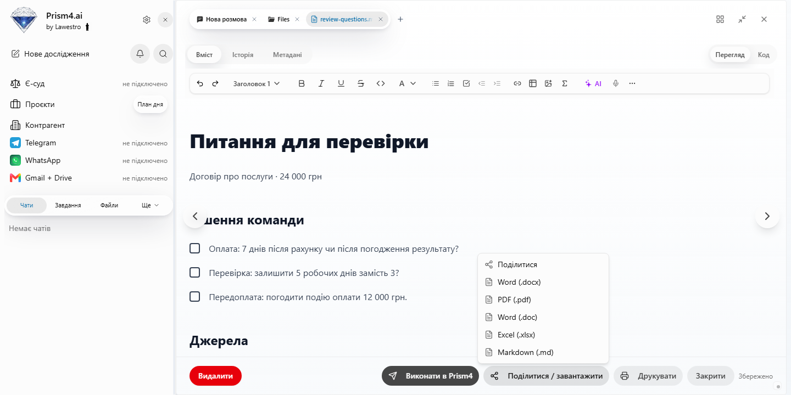This screenshot has height=395, width=791.
Task: Open notifications with the bell icon
Action: click(140, 54)
